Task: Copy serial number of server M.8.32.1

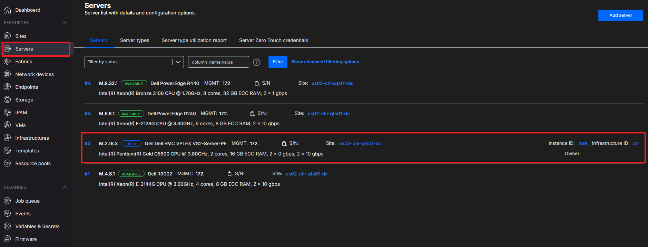Action: click(257, 83)
